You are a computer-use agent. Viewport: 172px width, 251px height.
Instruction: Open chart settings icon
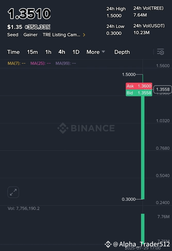[x=160, y=52]
